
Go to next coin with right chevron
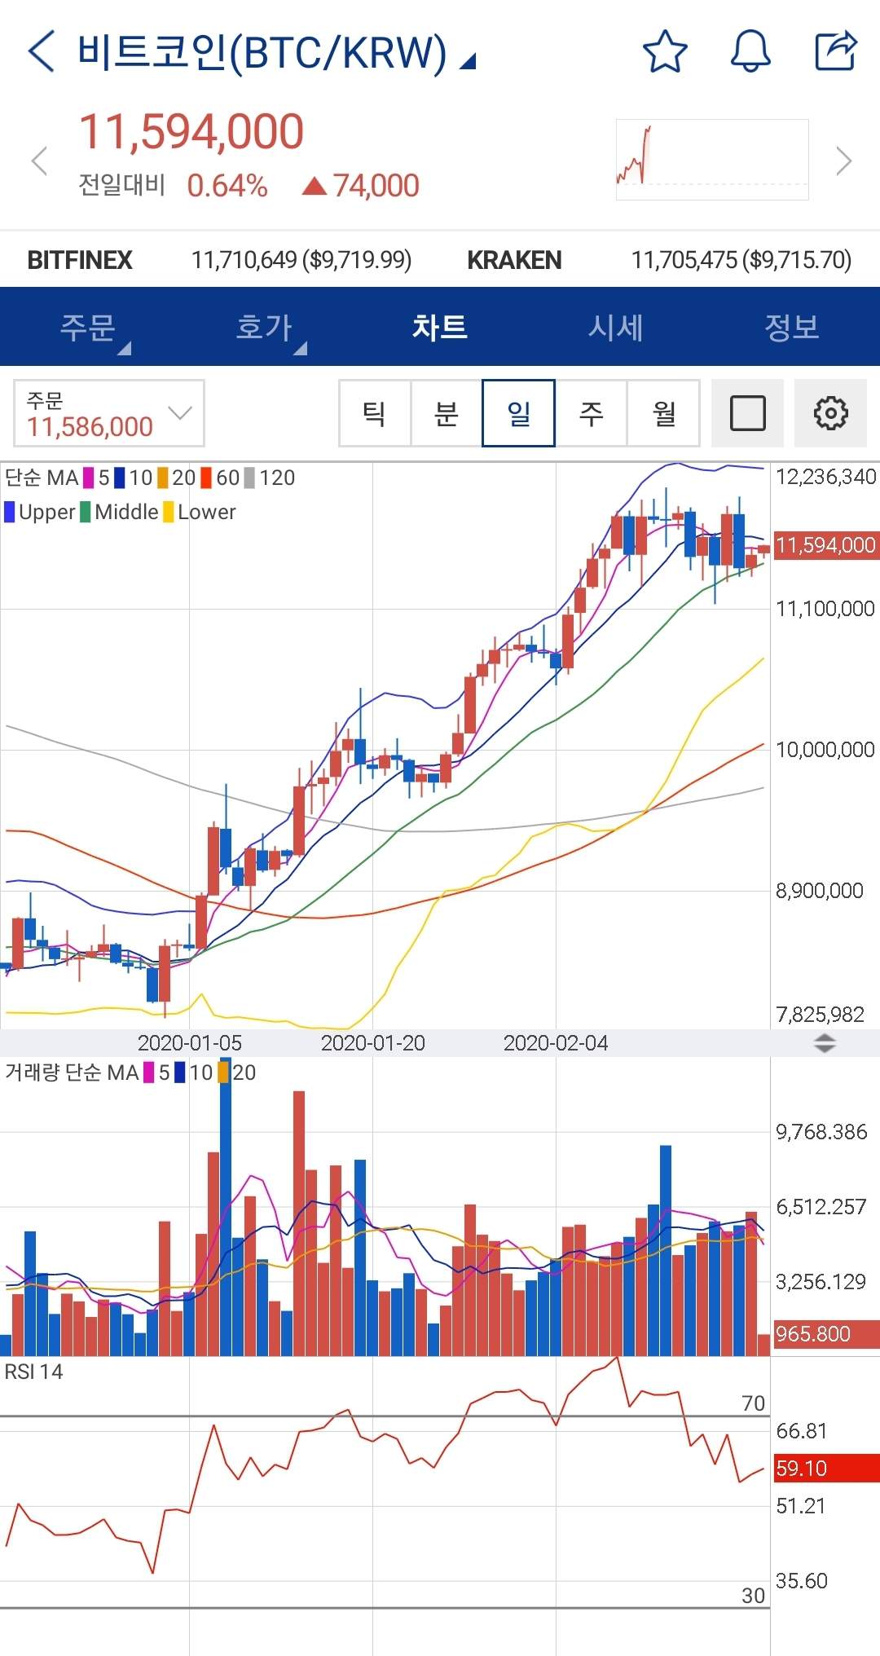pyautogui.click(x=843, y=161)
